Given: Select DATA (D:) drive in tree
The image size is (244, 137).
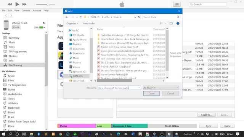Looking at the screenshot, I should click(x=78, y=76).
